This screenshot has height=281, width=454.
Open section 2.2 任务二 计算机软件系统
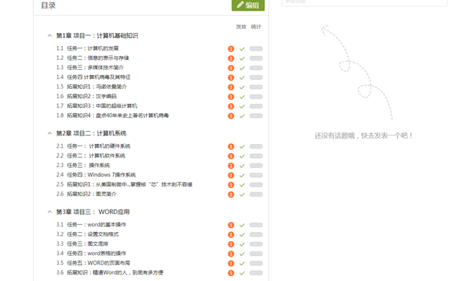(x=91, y=156)
